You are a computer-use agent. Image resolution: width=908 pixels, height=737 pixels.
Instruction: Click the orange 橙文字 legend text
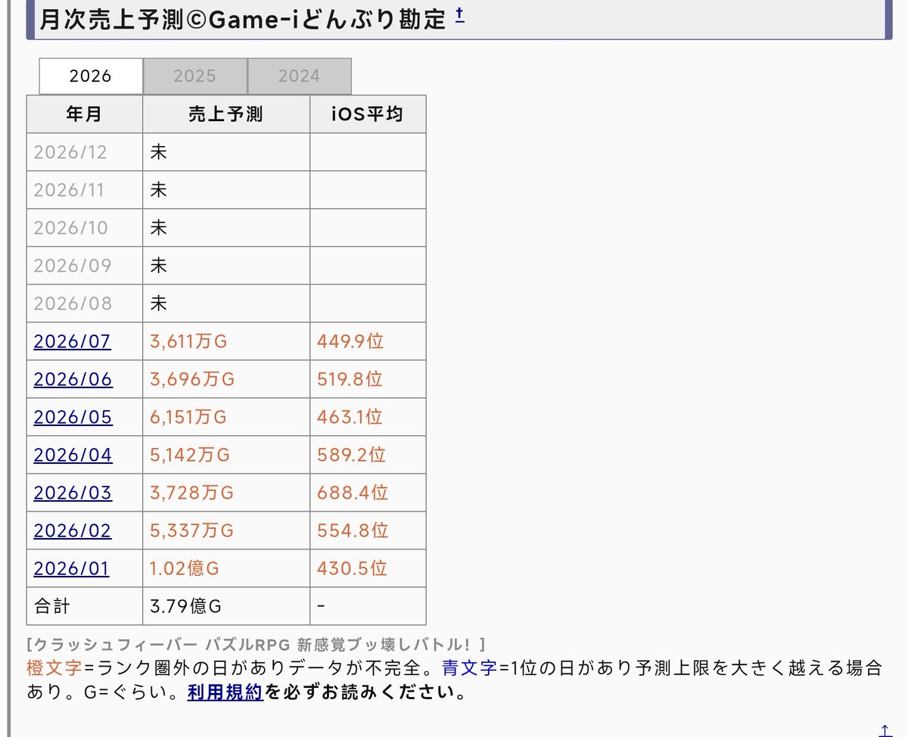[54, 668]
